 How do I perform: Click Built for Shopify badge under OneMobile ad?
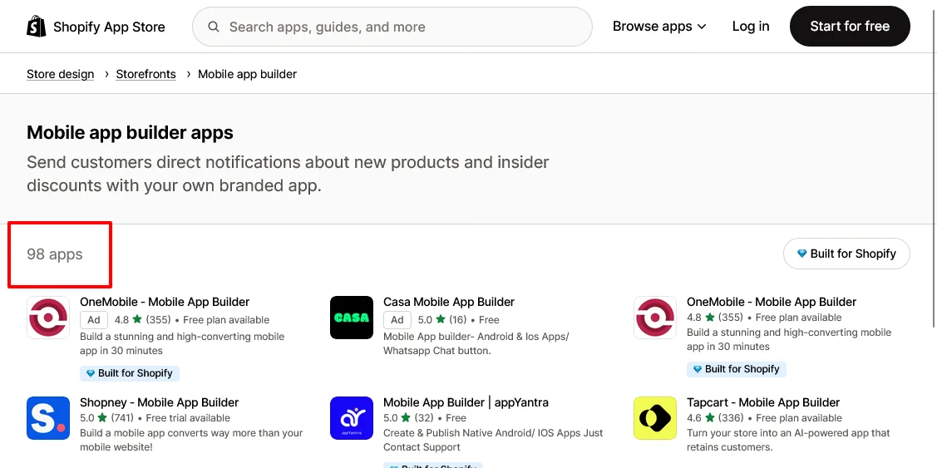(130, 373)
